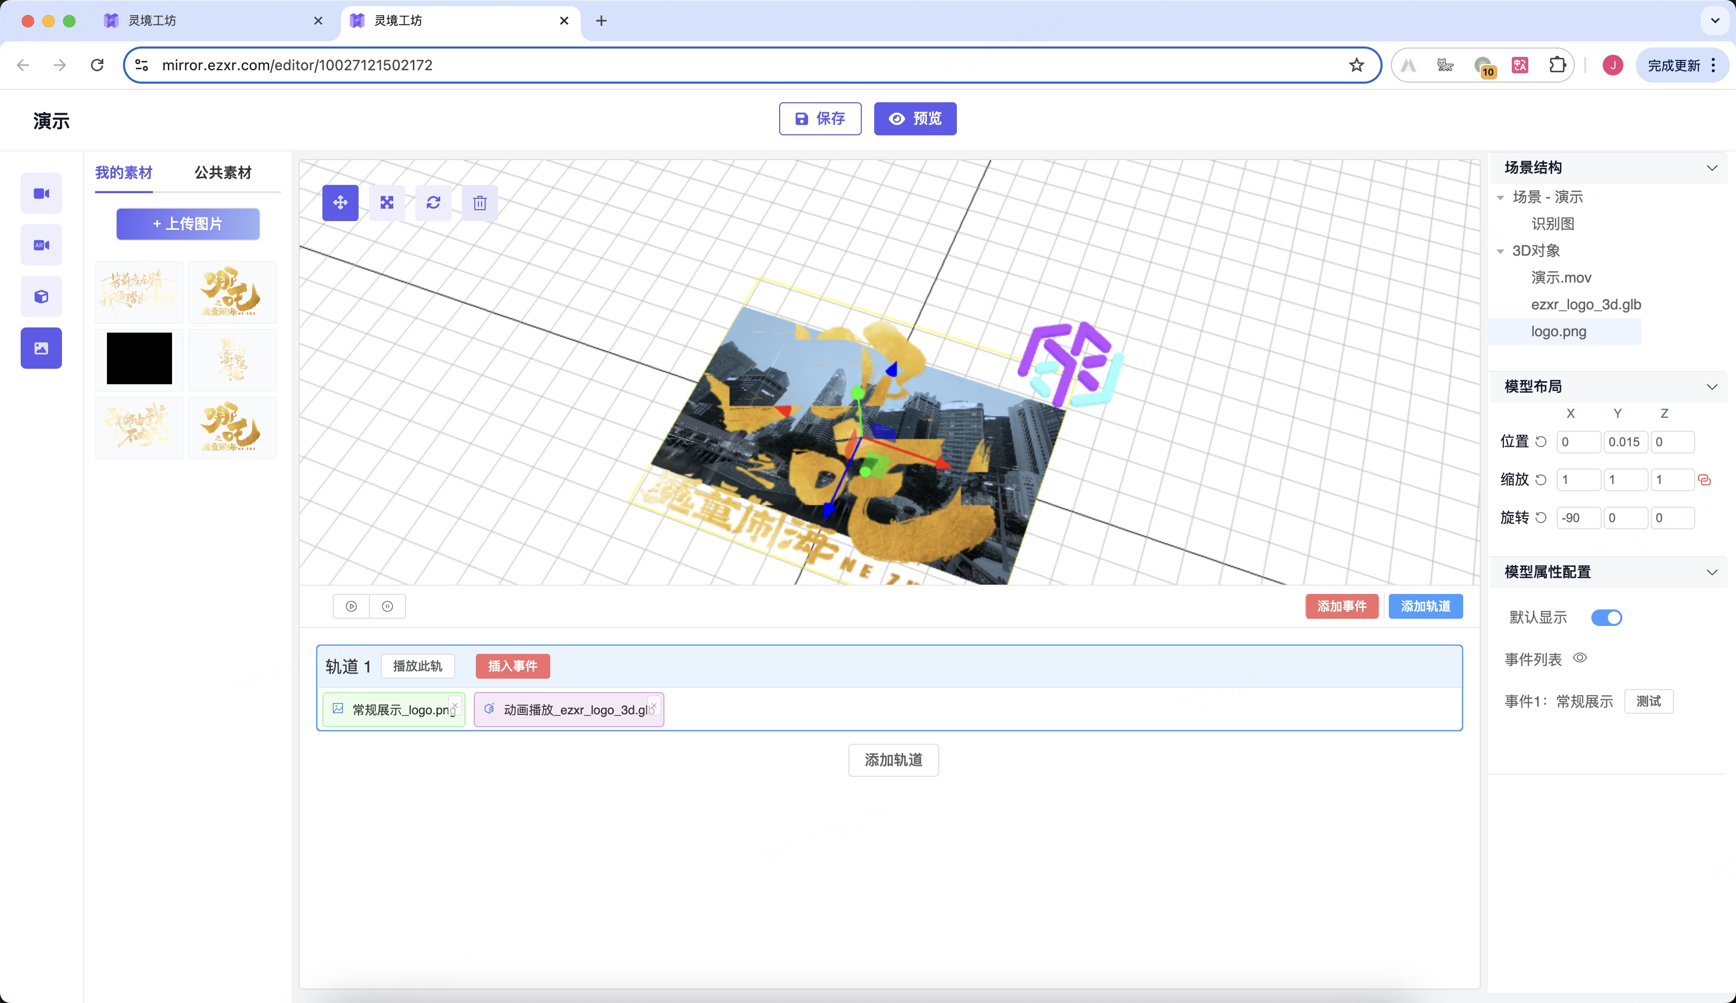Go back to the previous page
The width and height of the screenshot is (1736, 1003).
click(x=23, y=65)
